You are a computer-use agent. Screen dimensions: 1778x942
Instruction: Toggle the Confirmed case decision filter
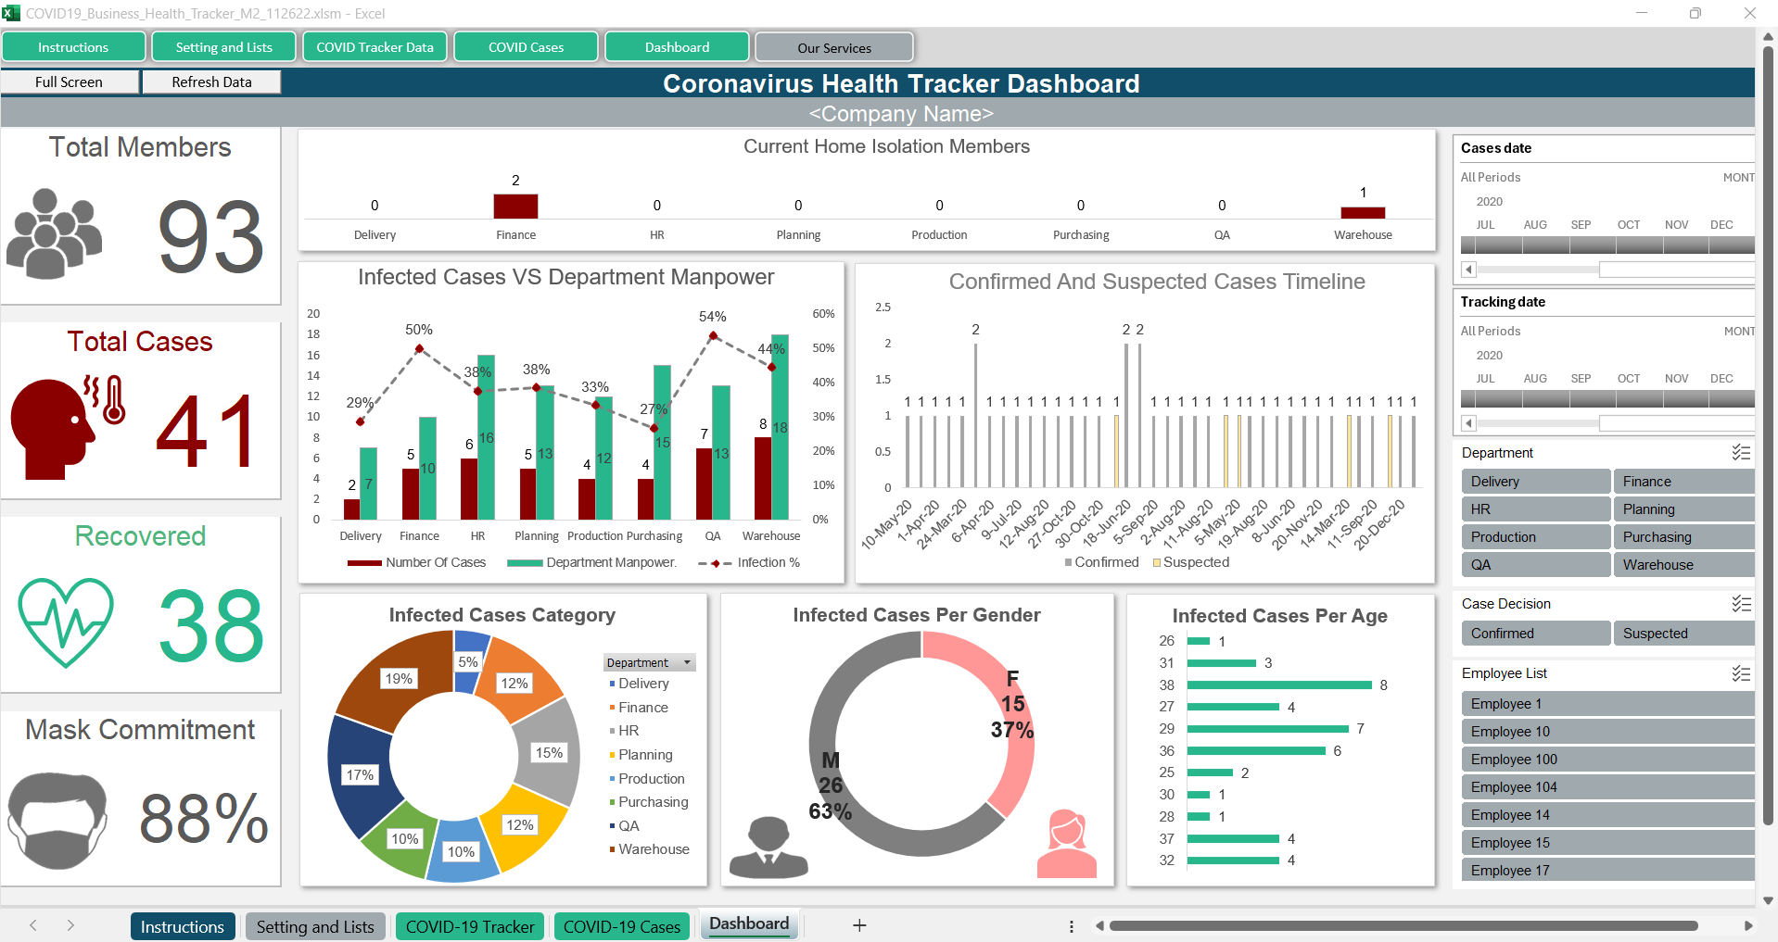click(x=1534, y=634)
